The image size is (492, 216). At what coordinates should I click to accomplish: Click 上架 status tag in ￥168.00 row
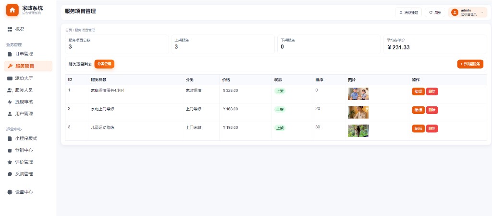click(280, 109)
